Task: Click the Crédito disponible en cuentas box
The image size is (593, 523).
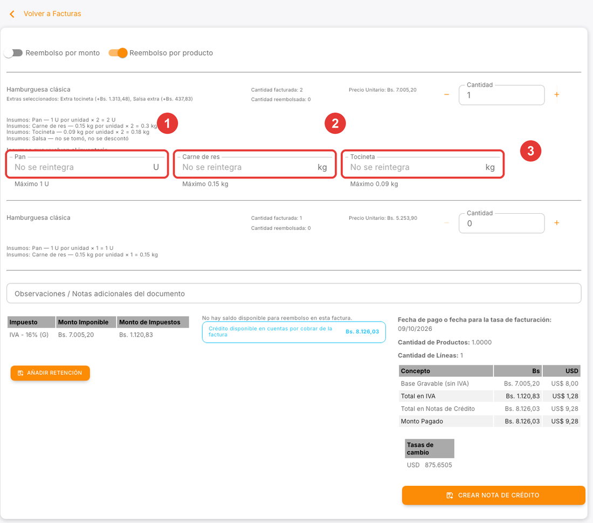Action: coord(294,332)
